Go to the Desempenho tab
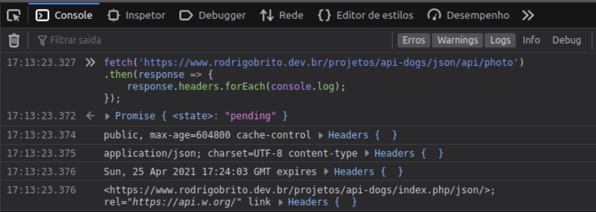Image resolution: width=596 pixels, height=212 pixels. pos(468,15)
